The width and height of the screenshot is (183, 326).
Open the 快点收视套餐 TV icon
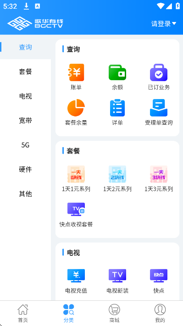pyautogui.click(x=76, y=210)
